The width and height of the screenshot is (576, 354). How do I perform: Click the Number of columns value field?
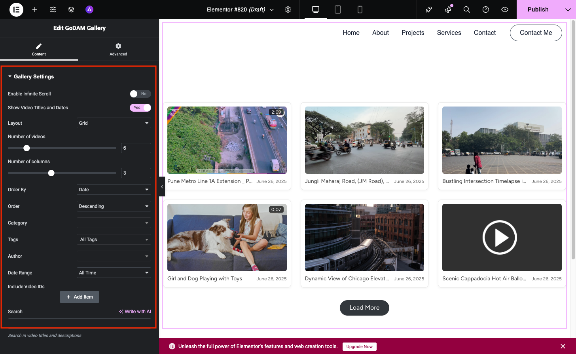coord(136,173)
